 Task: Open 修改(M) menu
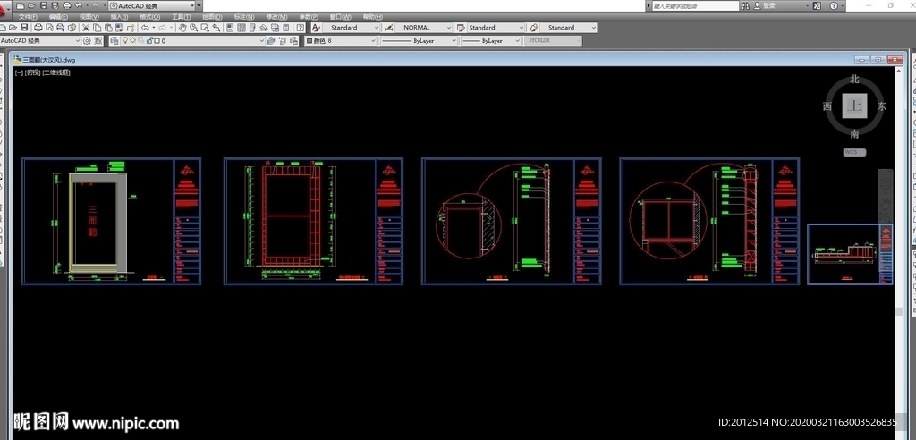[x=276, y=17]
